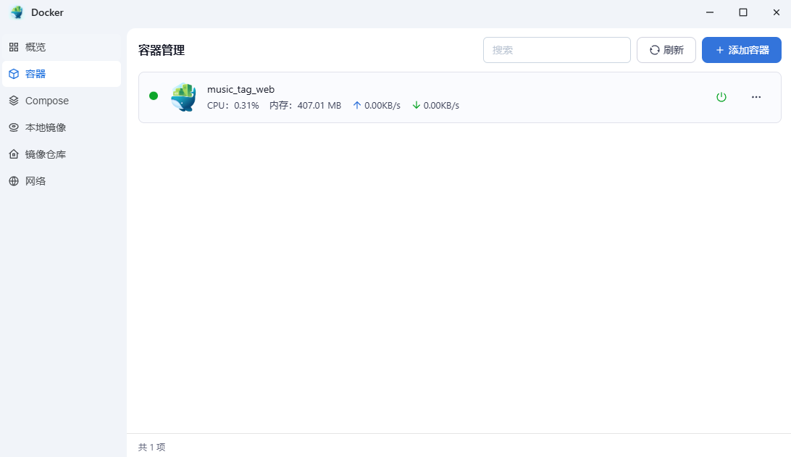Toggle power for music_tag_web container
This screenshot has width=791, height=457.
[x=721, y=97]
